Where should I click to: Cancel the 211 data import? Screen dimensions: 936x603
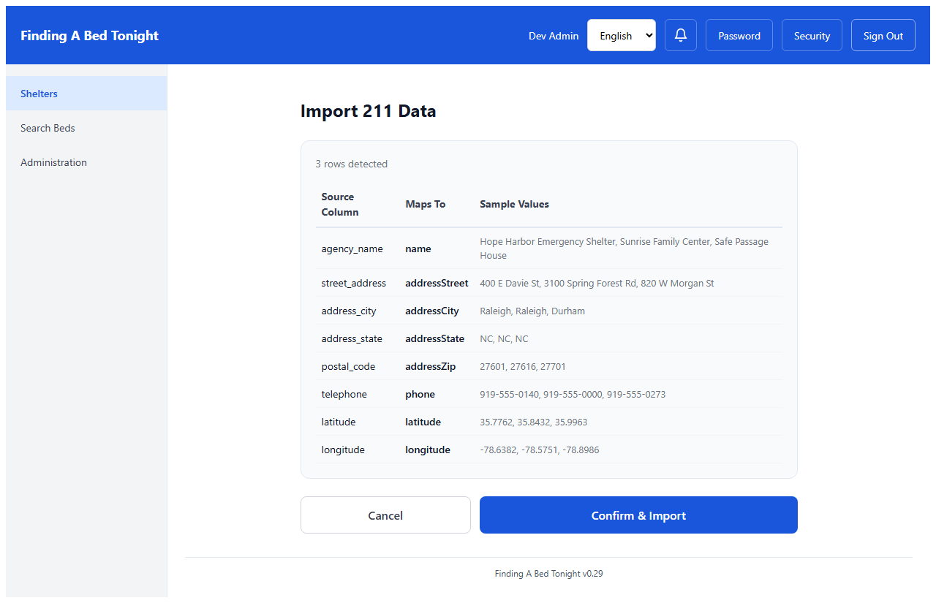coord(385,515)
